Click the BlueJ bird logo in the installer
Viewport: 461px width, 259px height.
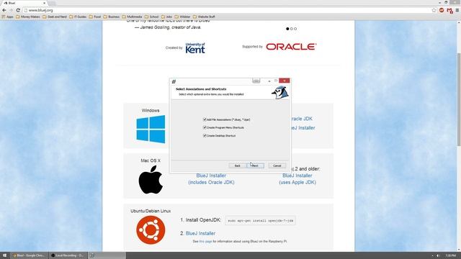tap(280, 93)
